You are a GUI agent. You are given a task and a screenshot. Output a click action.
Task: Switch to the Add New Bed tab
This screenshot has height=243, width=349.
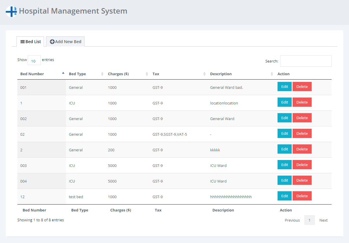tap(65, 42)
